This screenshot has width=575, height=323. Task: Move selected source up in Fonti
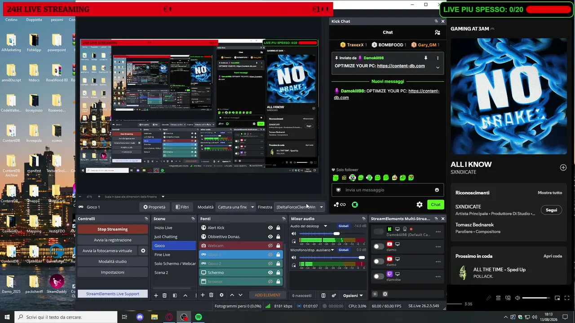coord(232,295)
